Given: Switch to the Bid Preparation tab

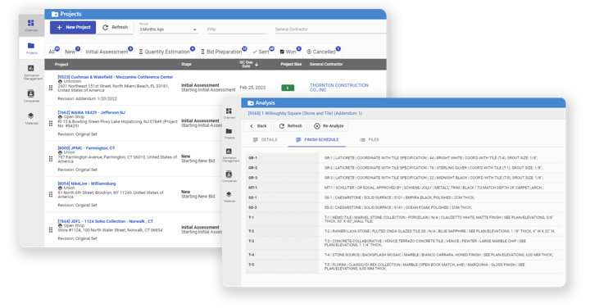Looking at the screenshot, I should coord(224,52).
